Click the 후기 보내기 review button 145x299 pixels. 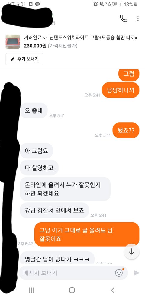[24, 59]
